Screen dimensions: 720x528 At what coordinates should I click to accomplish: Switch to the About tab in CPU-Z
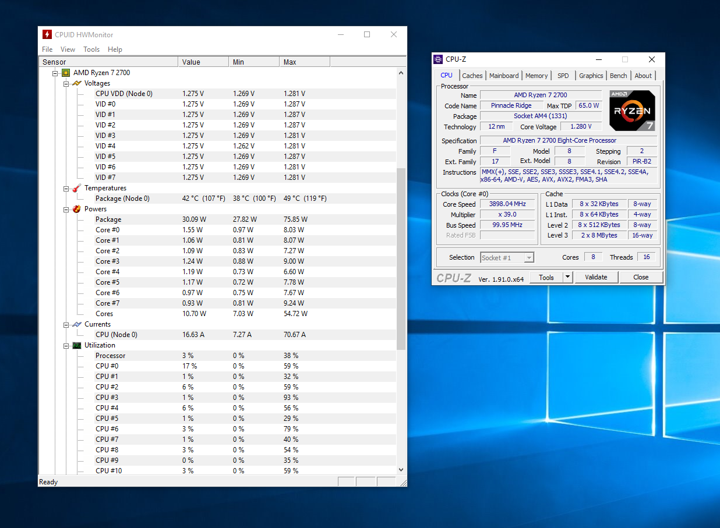tap(643, 76)
